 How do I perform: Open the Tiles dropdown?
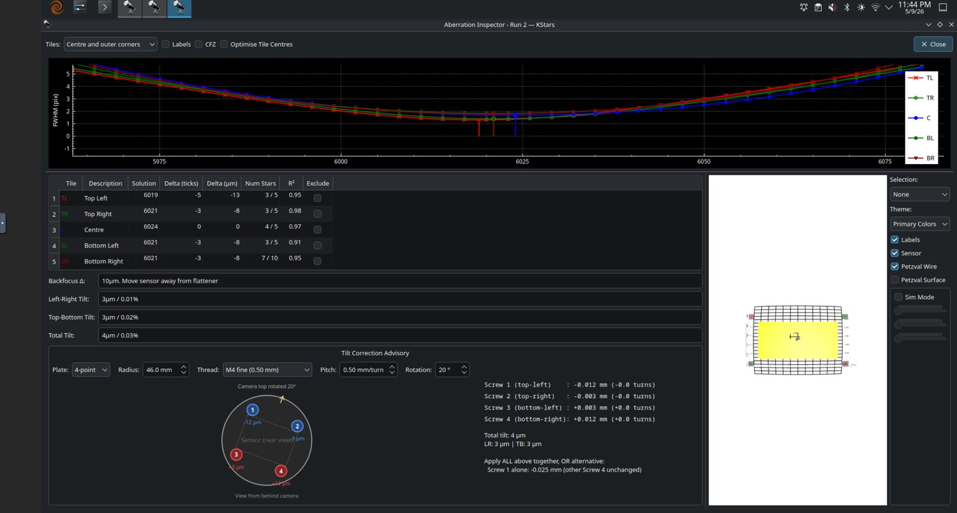[110, 45]
